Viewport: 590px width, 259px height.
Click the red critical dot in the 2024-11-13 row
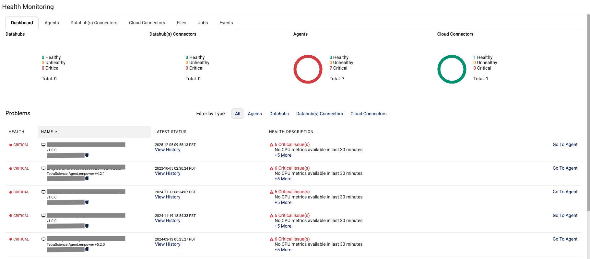tap(11, 192)
